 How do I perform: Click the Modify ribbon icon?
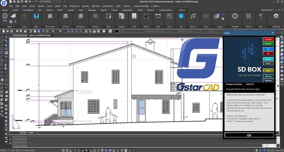pyautogui.click(x=235, y=16)
